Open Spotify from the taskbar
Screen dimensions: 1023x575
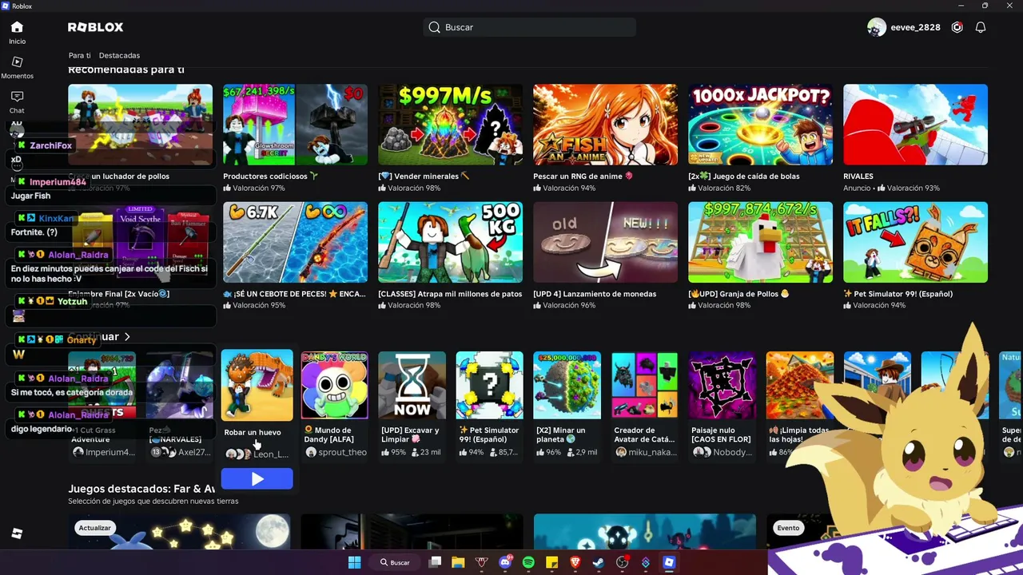[x=528, y=562]
